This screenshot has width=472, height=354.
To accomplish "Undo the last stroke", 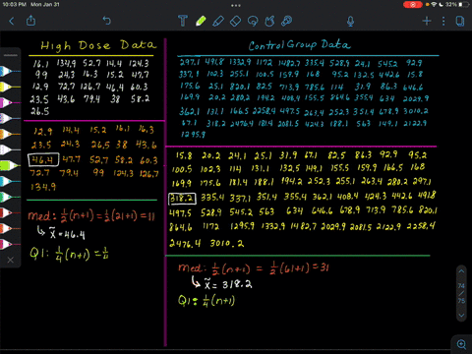I will [x=107, y=21].
